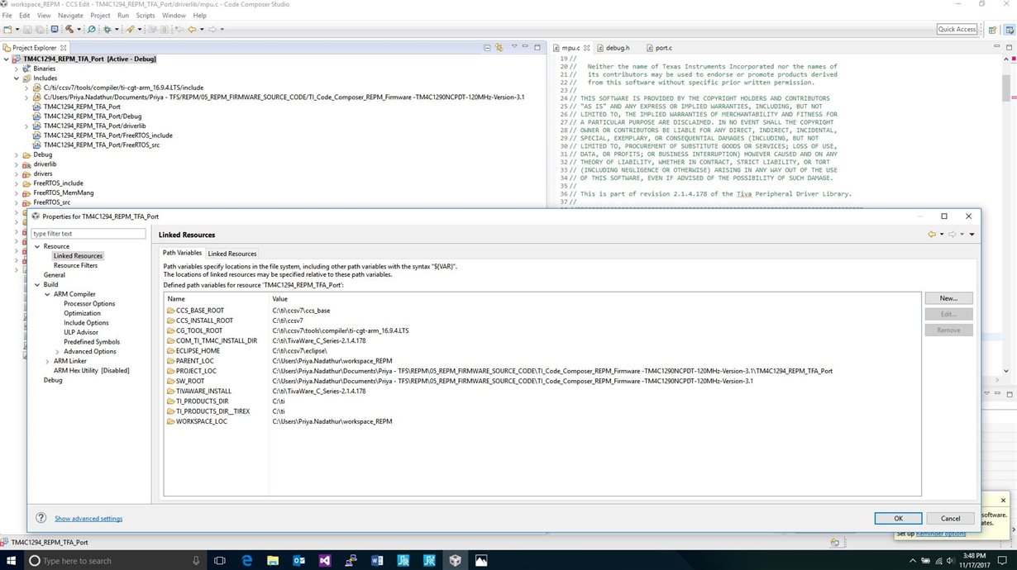1017x570 pixels.
Task: Click the Back navigation arrow in main toolbar
Action: coord(192,29)
